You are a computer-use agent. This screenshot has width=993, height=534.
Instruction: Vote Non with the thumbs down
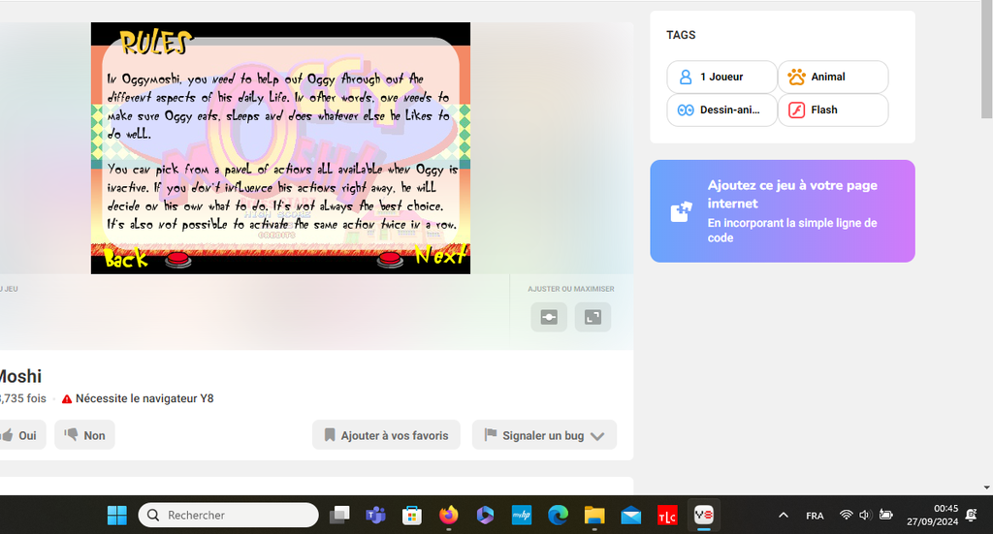click(84, 435)
